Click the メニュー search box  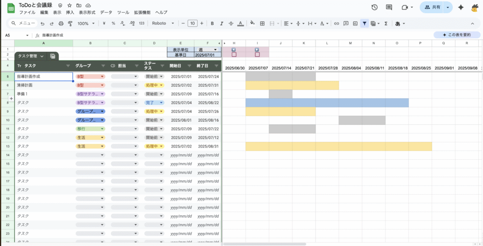pyautogui.click(x=24, y=24)
